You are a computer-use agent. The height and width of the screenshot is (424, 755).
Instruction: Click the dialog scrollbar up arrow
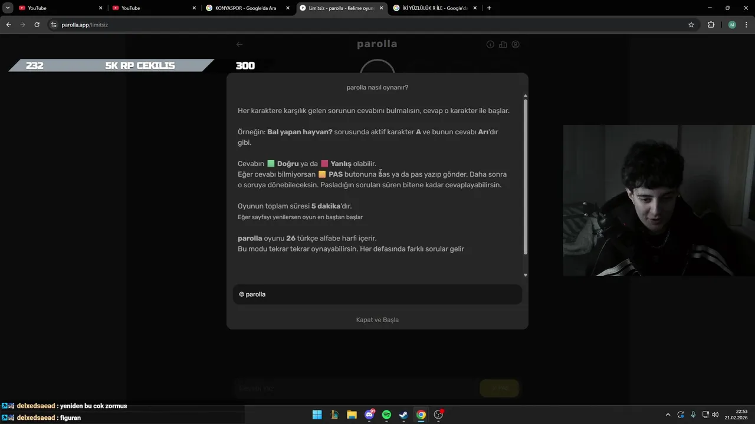click(x=525, y=95)
